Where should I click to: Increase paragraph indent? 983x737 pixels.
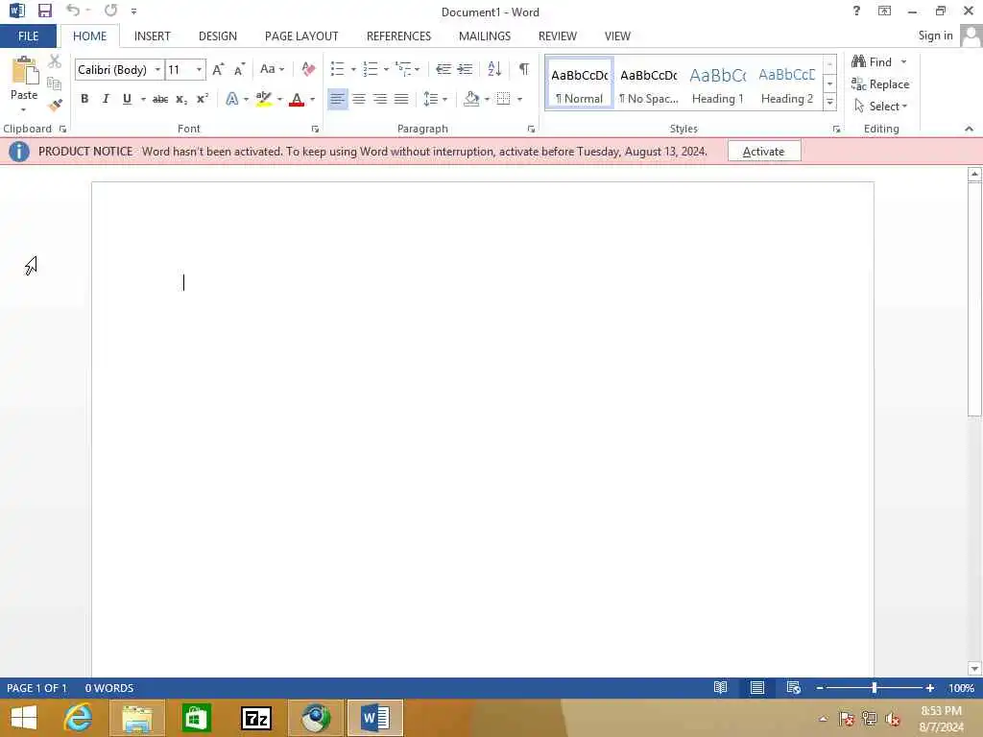(465, 69)
